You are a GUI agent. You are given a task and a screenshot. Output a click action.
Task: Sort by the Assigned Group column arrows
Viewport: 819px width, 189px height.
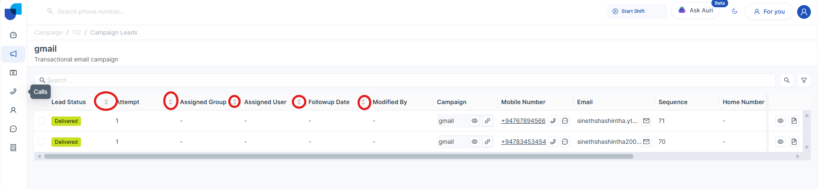click(234, 102)
